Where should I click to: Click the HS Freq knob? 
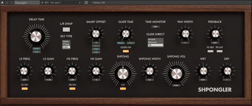(x=72, y=71)
